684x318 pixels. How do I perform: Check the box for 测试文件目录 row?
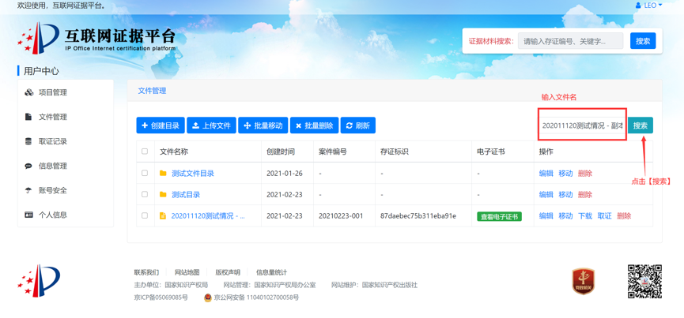[145, 173]
